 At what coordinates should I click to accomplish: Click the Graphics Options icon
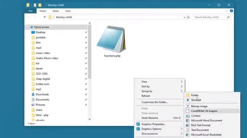click(138, 129)
